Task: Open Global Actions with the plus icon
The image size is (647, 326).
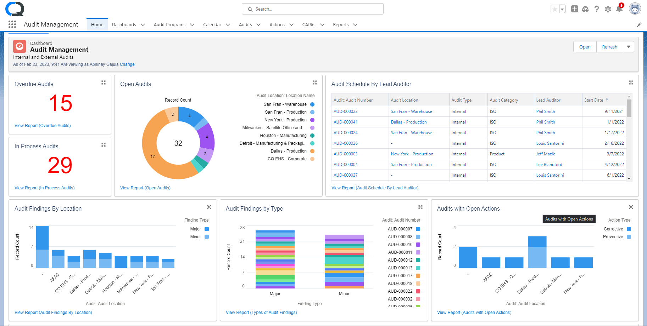Action: [x=575, y=9]
